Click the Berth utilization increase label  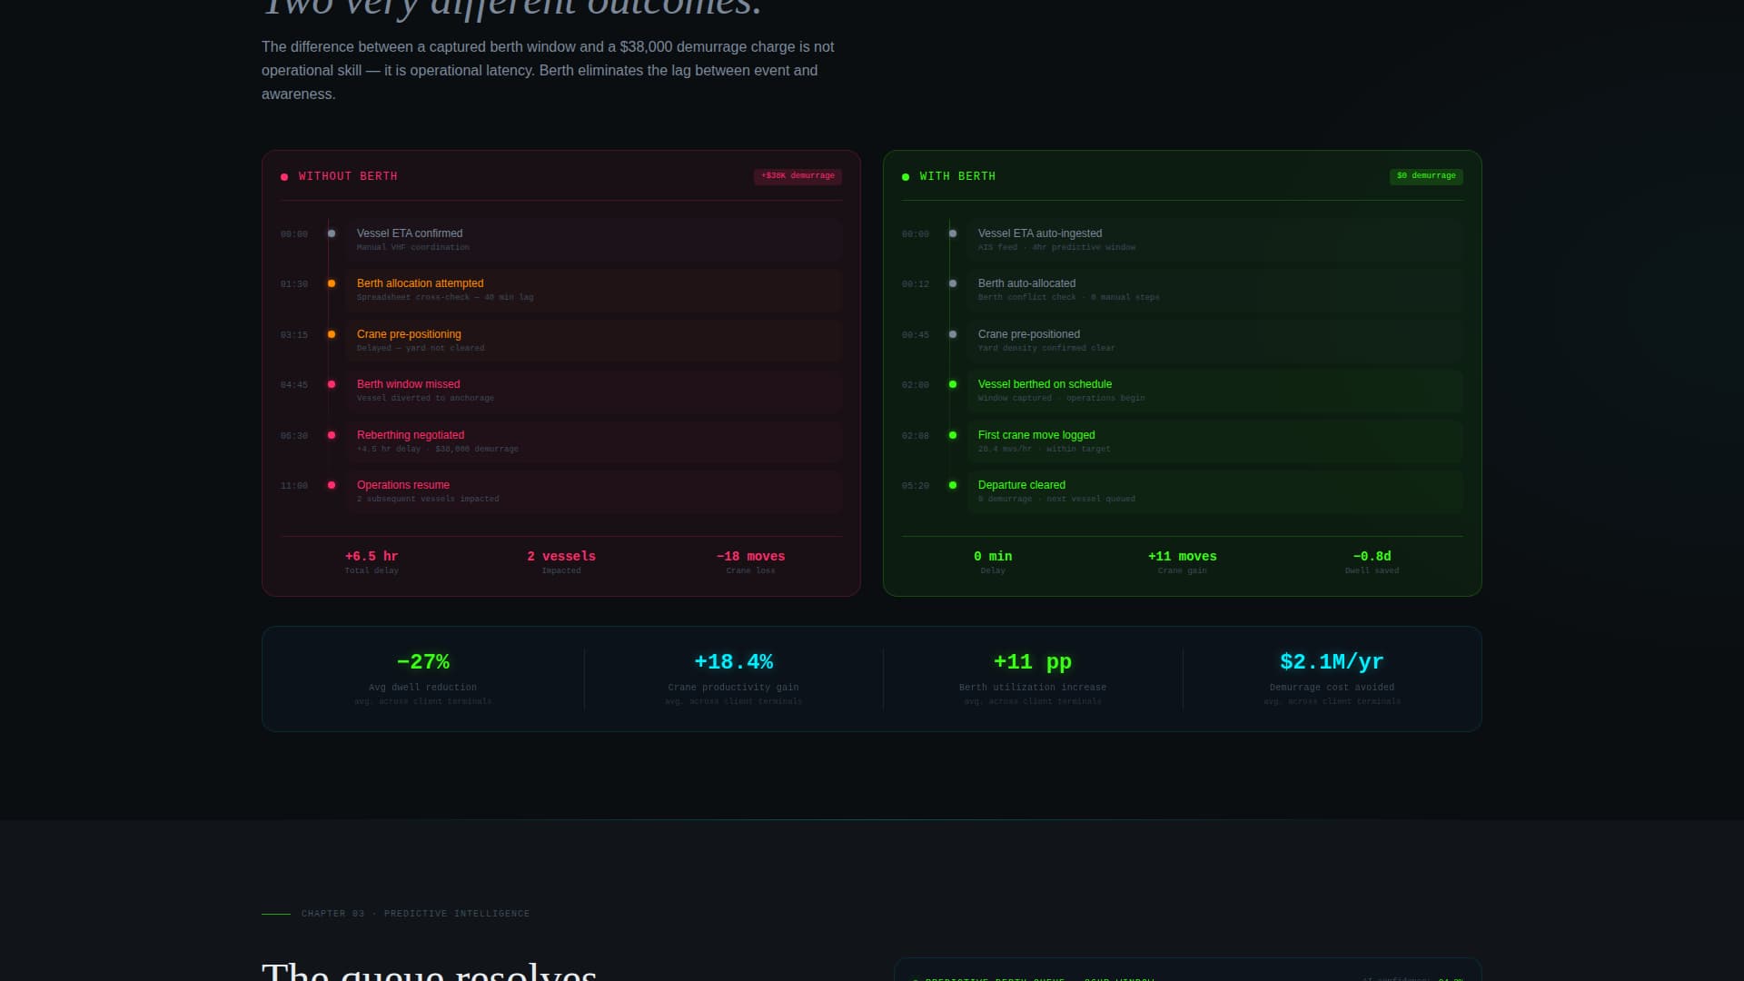point(1033,688)
